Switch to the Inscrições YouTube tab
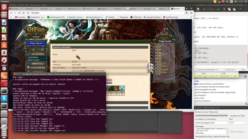This screenshot has width=248, height=139. point(15,9)
